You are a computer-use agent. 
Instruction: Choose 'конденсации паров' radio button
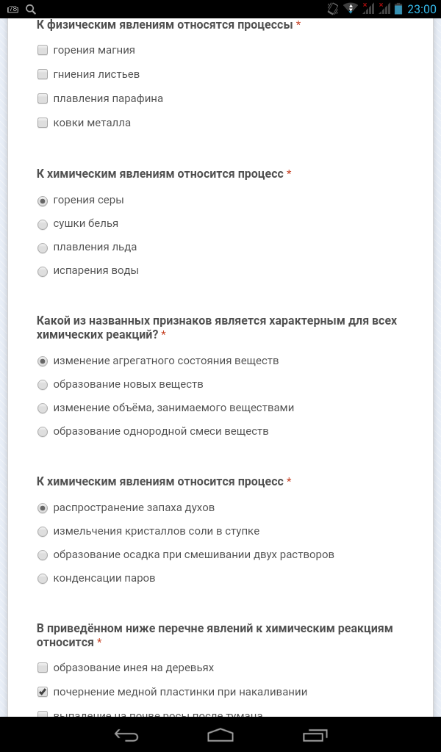(x=43, y=579)
